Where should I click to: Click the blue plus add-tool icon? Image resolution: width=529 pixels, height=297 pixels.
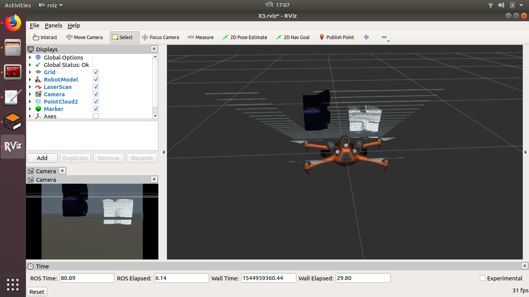coord(366,37)
